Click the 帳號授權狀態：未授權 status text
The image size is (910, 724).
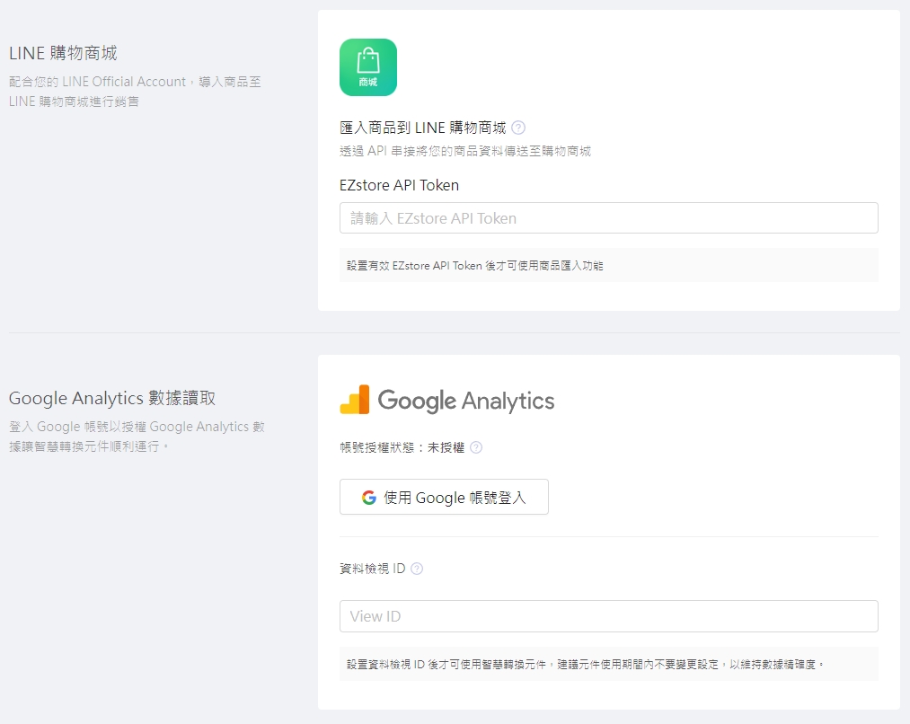402,447
